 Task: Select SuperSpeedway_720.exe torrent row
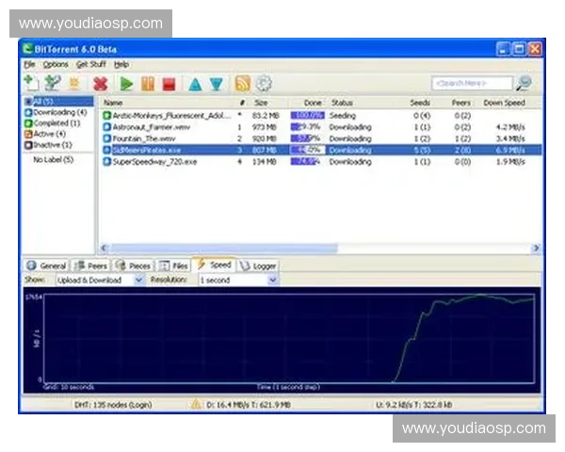pyautogui.click(x=321, y=162)
